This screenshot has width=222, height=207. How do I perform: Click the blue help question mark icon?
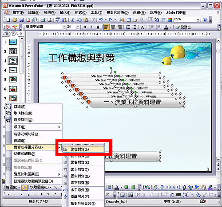(205, 19)
